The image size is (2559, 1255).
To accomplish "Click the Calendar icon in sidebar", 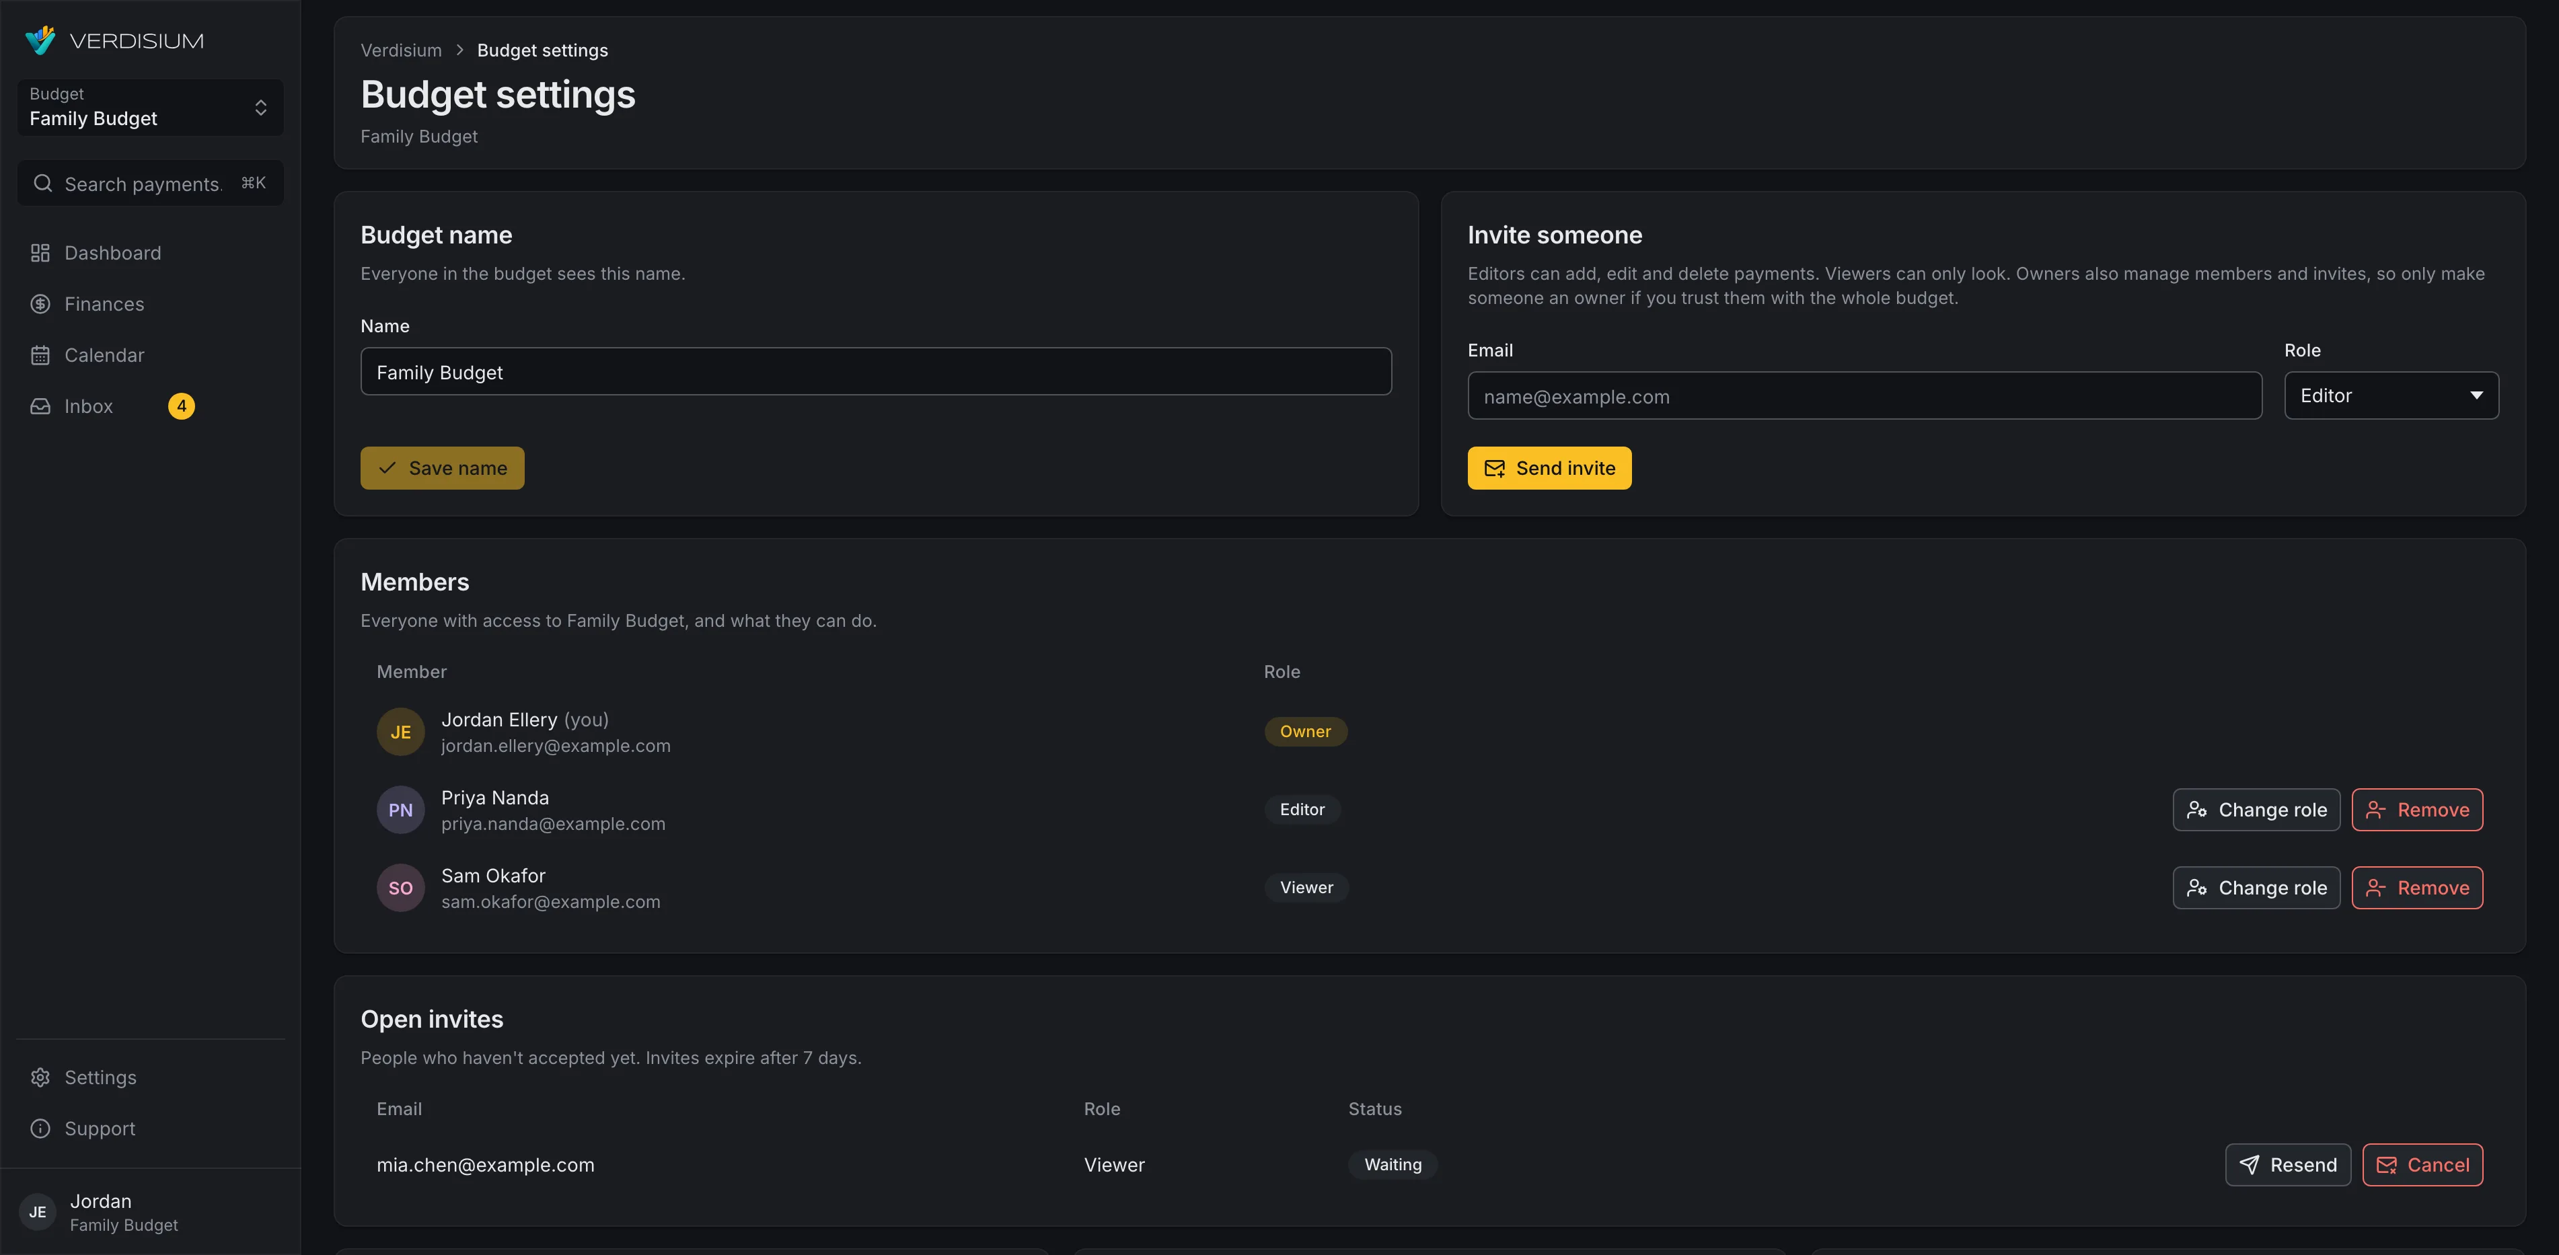I will pyautogui.click(x=40, y=356).
